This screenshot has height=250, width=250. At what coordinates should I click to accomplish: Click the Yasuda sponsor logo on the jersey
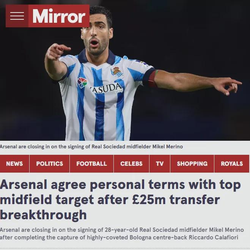tap(107, 88)
